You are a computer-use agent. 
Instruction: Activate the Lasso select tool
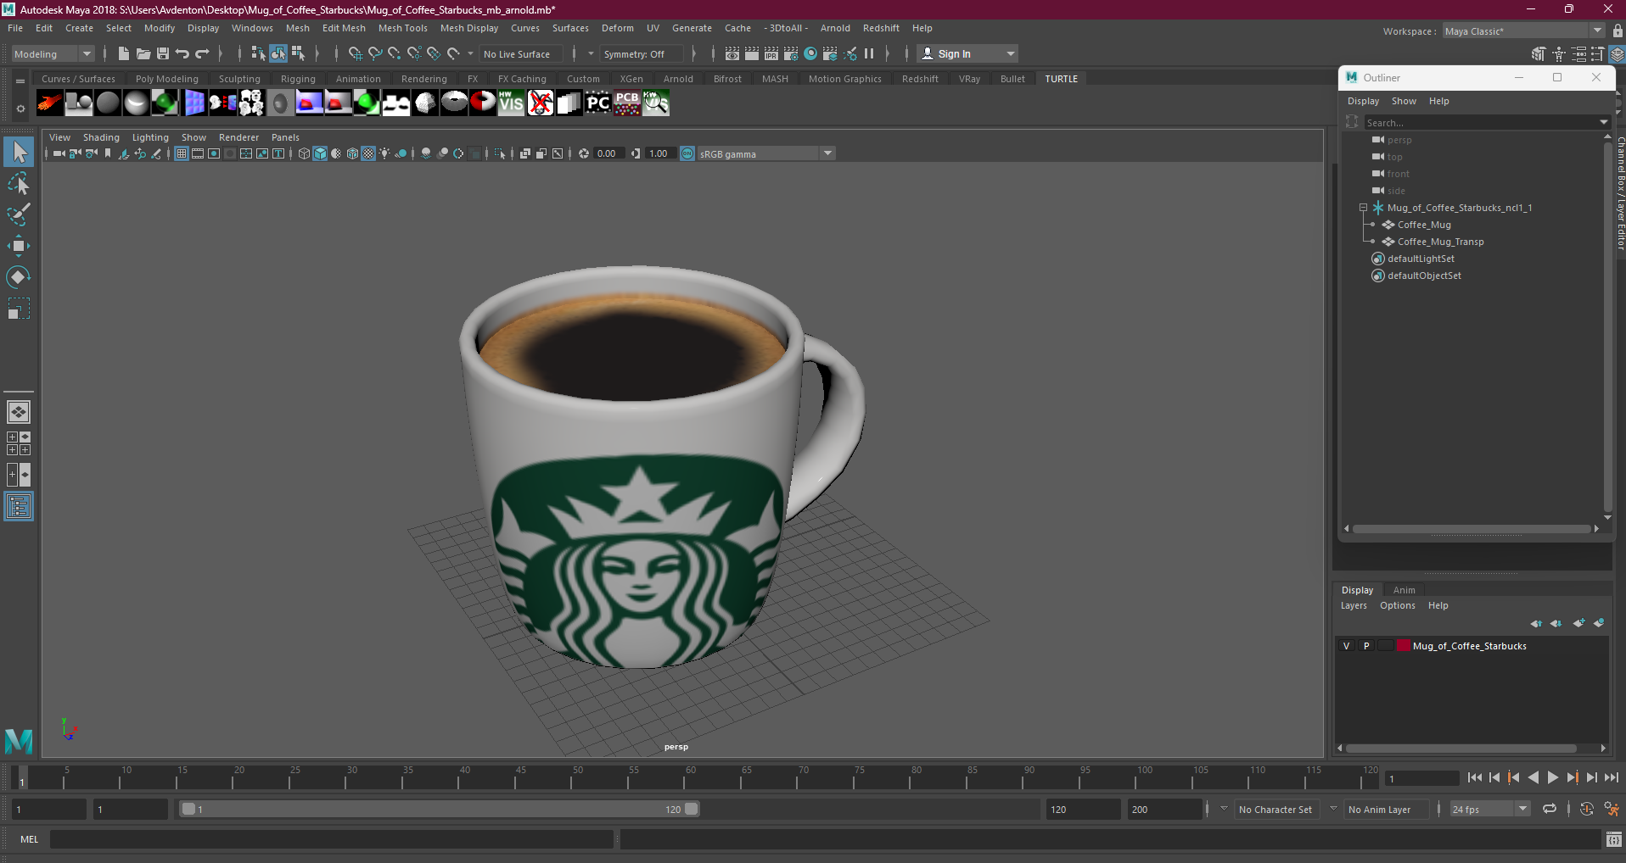[19, 183]
